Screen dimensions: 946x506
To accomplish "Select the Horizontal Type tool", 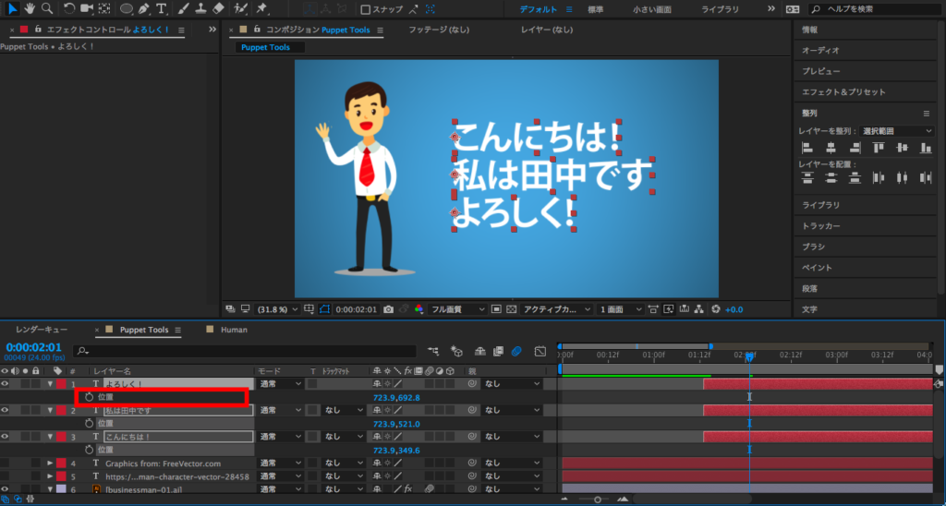I will 162,9.
